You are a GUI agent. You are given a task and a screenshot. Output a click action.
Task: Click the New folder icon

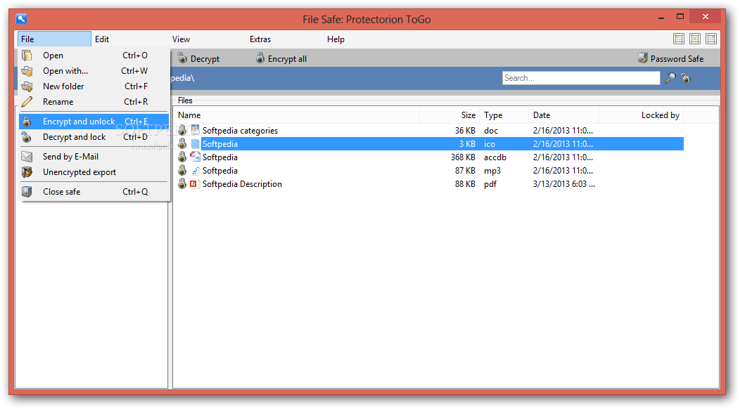pos(27,87)
